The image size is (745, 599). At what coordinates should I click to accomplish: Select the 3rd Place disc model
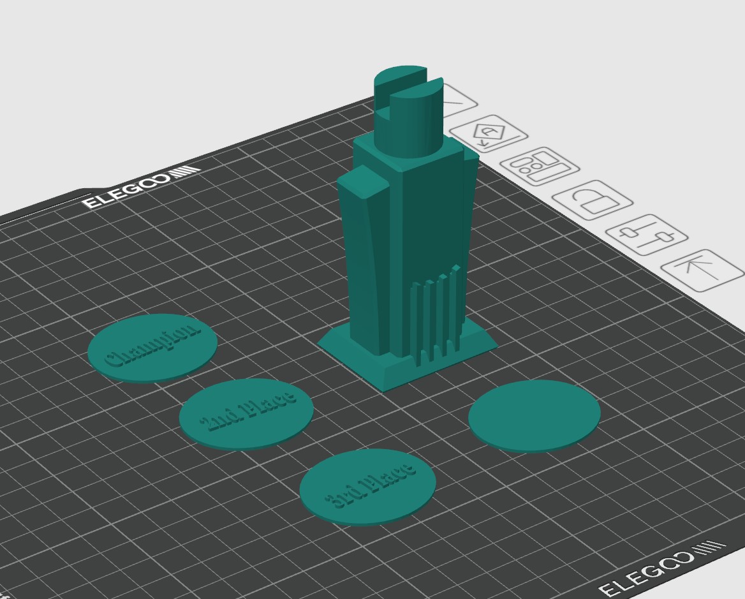click(x=368, y=487)
